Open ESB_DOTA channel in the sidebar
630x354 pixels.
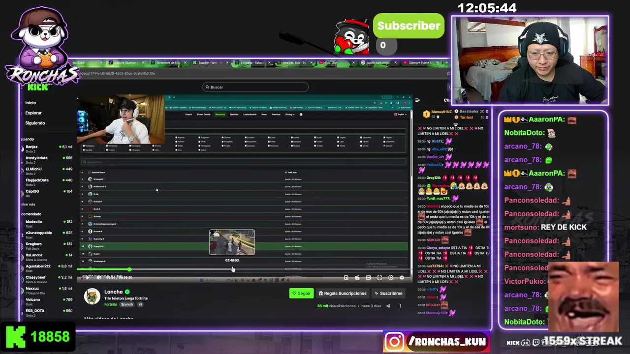(x=47, y=312)
